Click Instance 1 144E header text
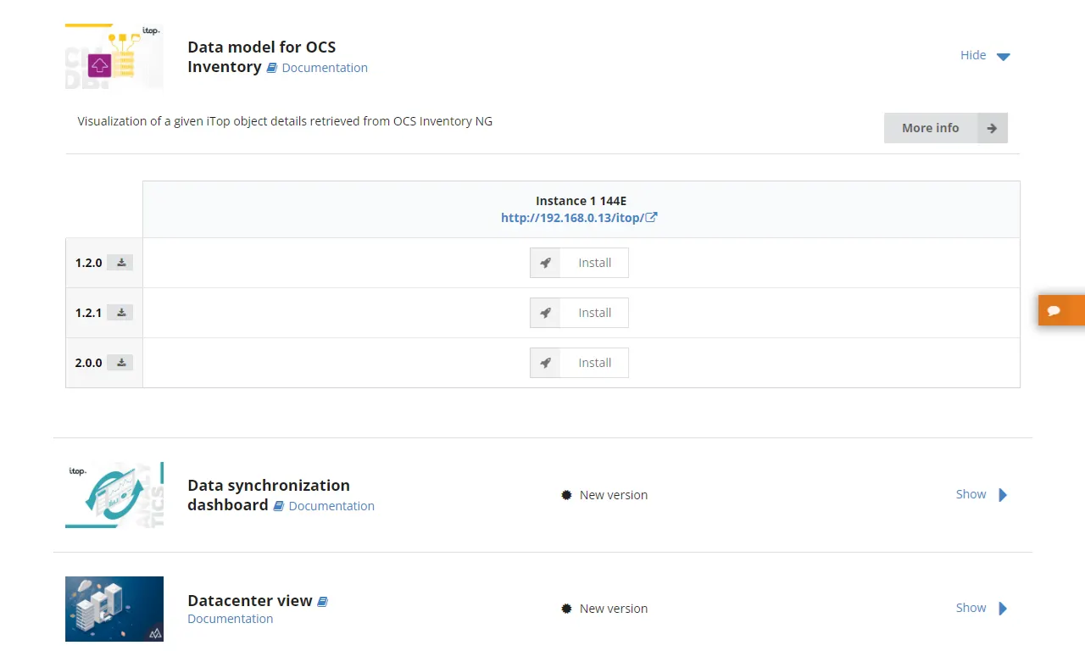1085x651 pixels. click(x=581, y=201)
